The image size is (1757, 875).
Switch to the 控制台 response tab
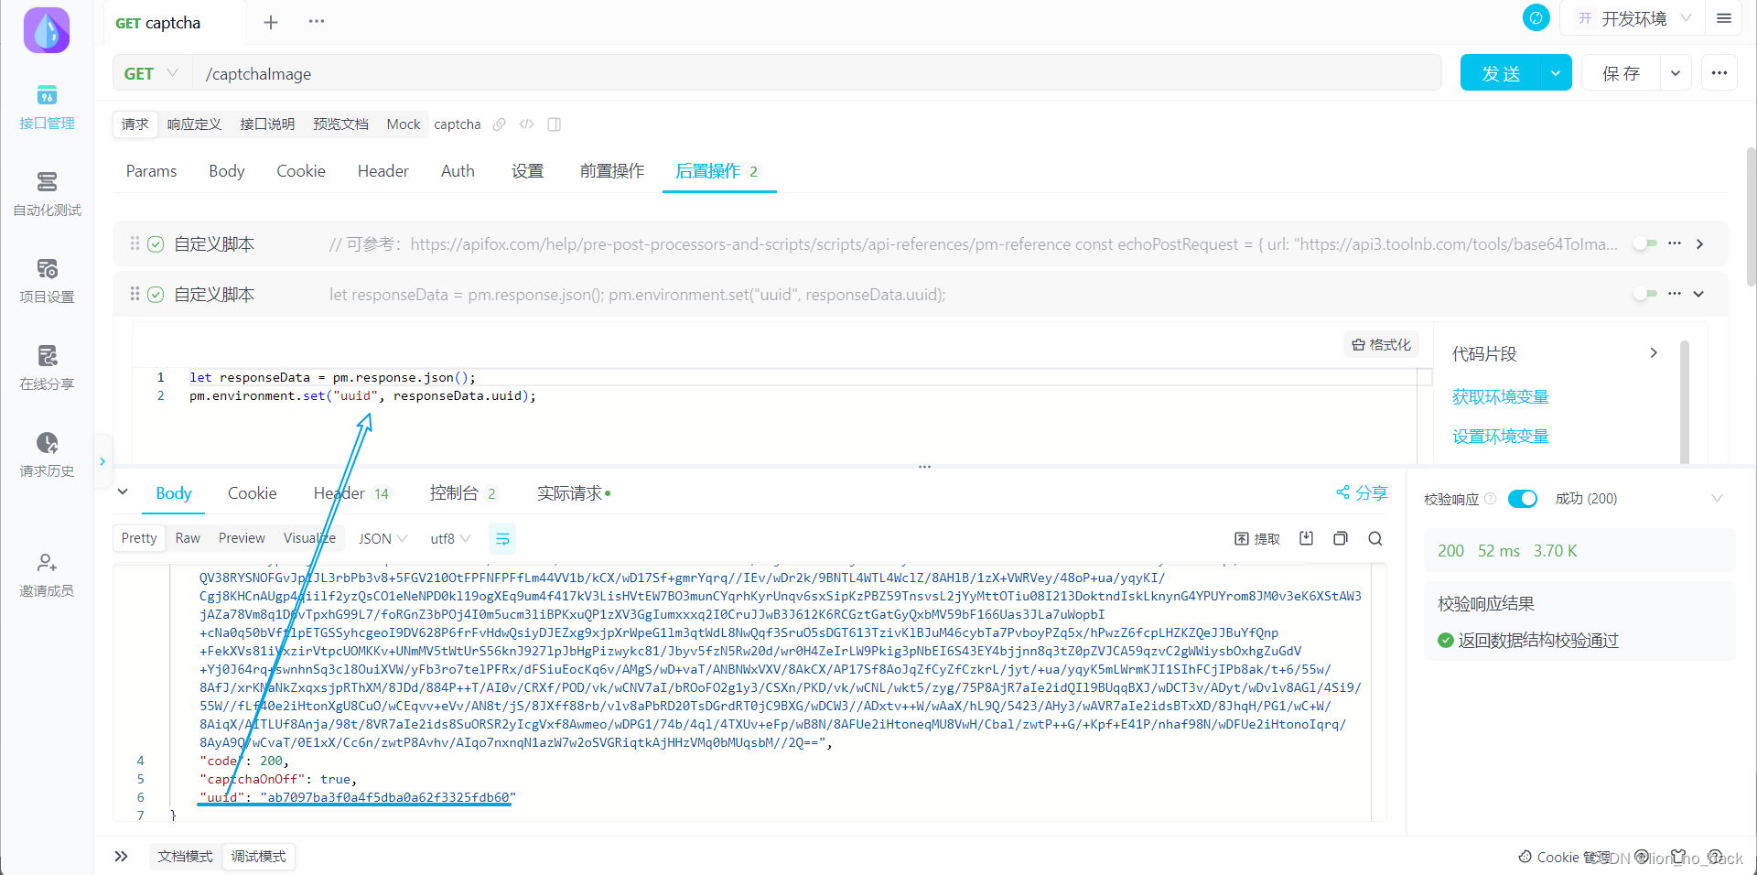[463, 493]
